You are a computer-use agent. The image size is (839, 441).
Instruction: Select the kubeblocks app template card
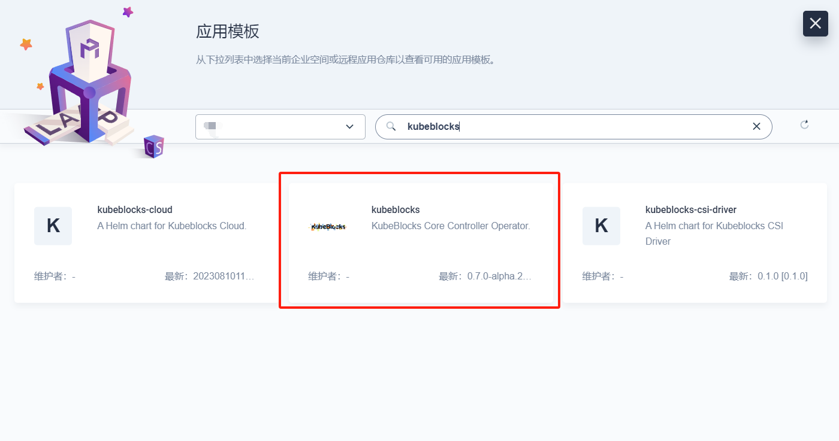pyautogui.click(x=419, y=239)
